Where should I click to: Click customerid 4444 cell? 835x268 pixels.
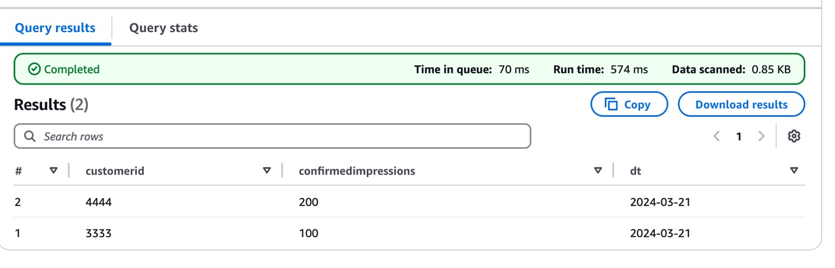coord(98,202)
